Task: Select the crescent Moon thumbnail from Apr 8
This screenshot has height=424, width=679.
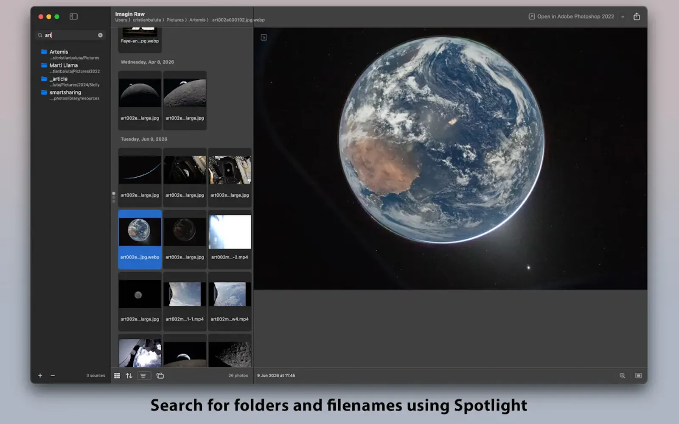Action: click(x=140, y=100)
